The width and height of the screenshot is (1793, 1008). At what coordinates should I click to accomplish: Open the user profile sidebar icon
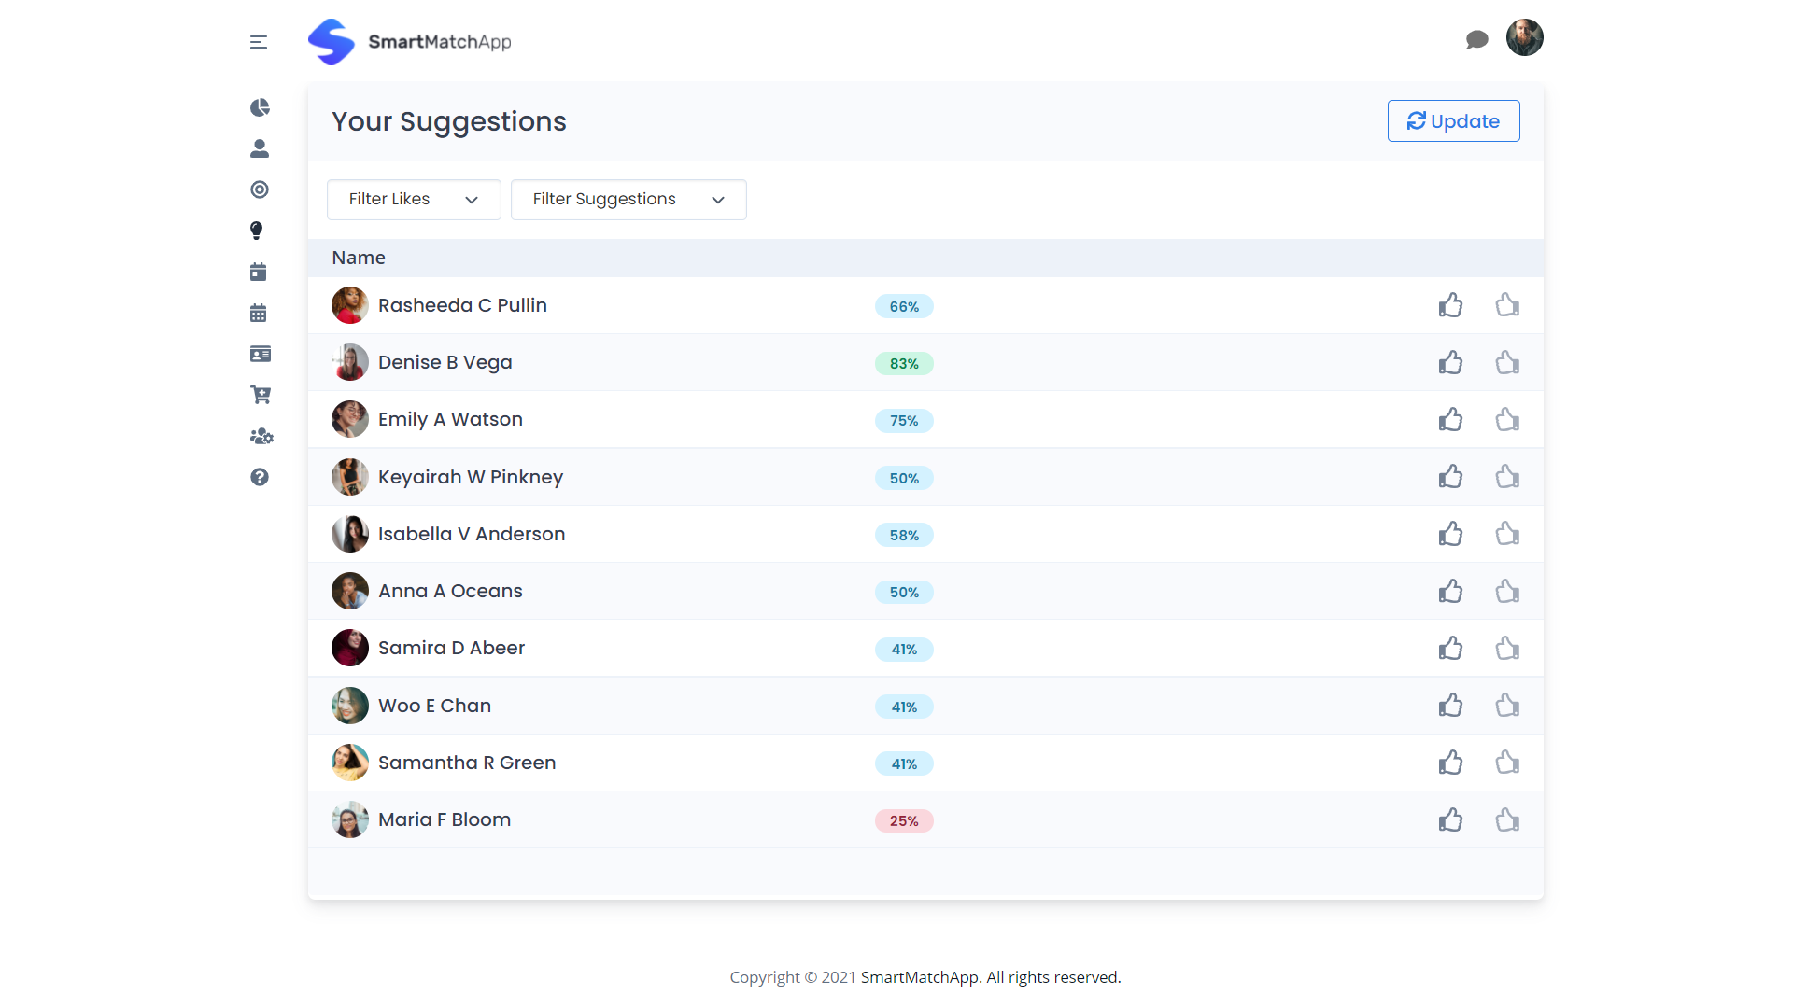pyautogui.click(x=260, y=148)
